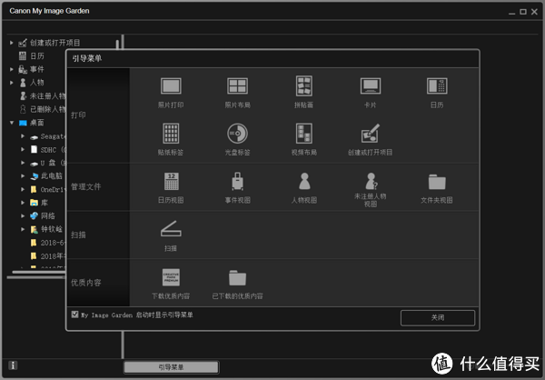Uncheck 启动时显示引导菜单 checkbox
Image resolution: width=545 pixels, height=380 pixels.
click(x=74, y=315)
